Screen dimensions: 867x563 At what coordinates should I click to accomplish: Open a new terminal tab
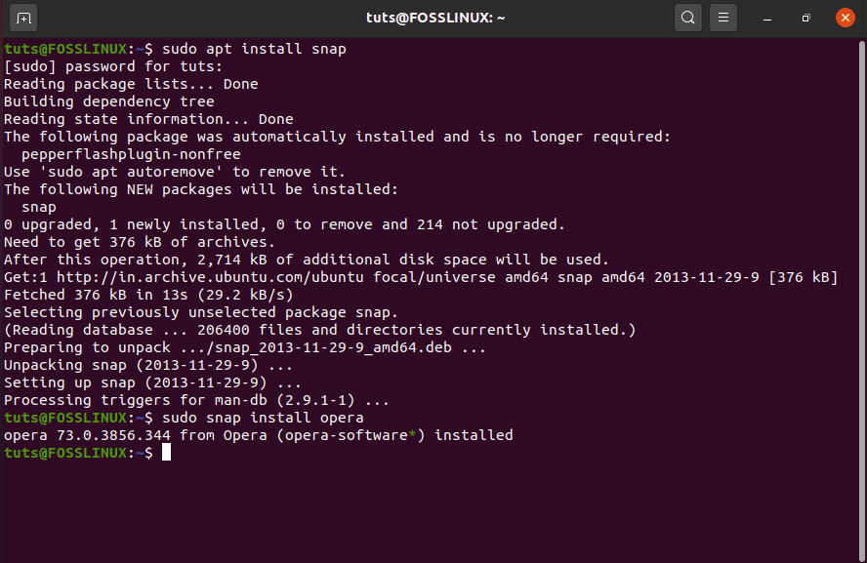22,17
